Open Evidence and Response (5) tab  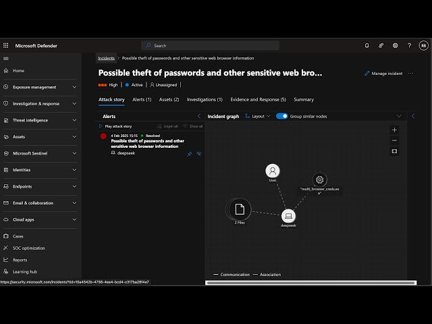(258, 99)
